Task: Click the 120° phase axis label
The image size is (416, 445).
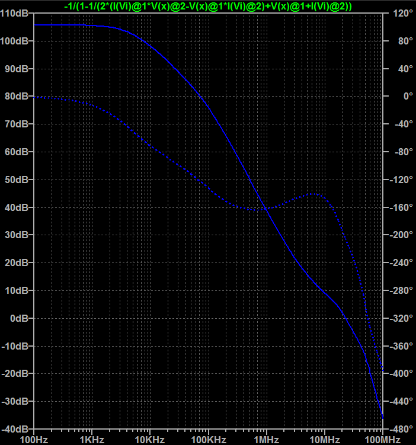Action: tap(402, 13)
